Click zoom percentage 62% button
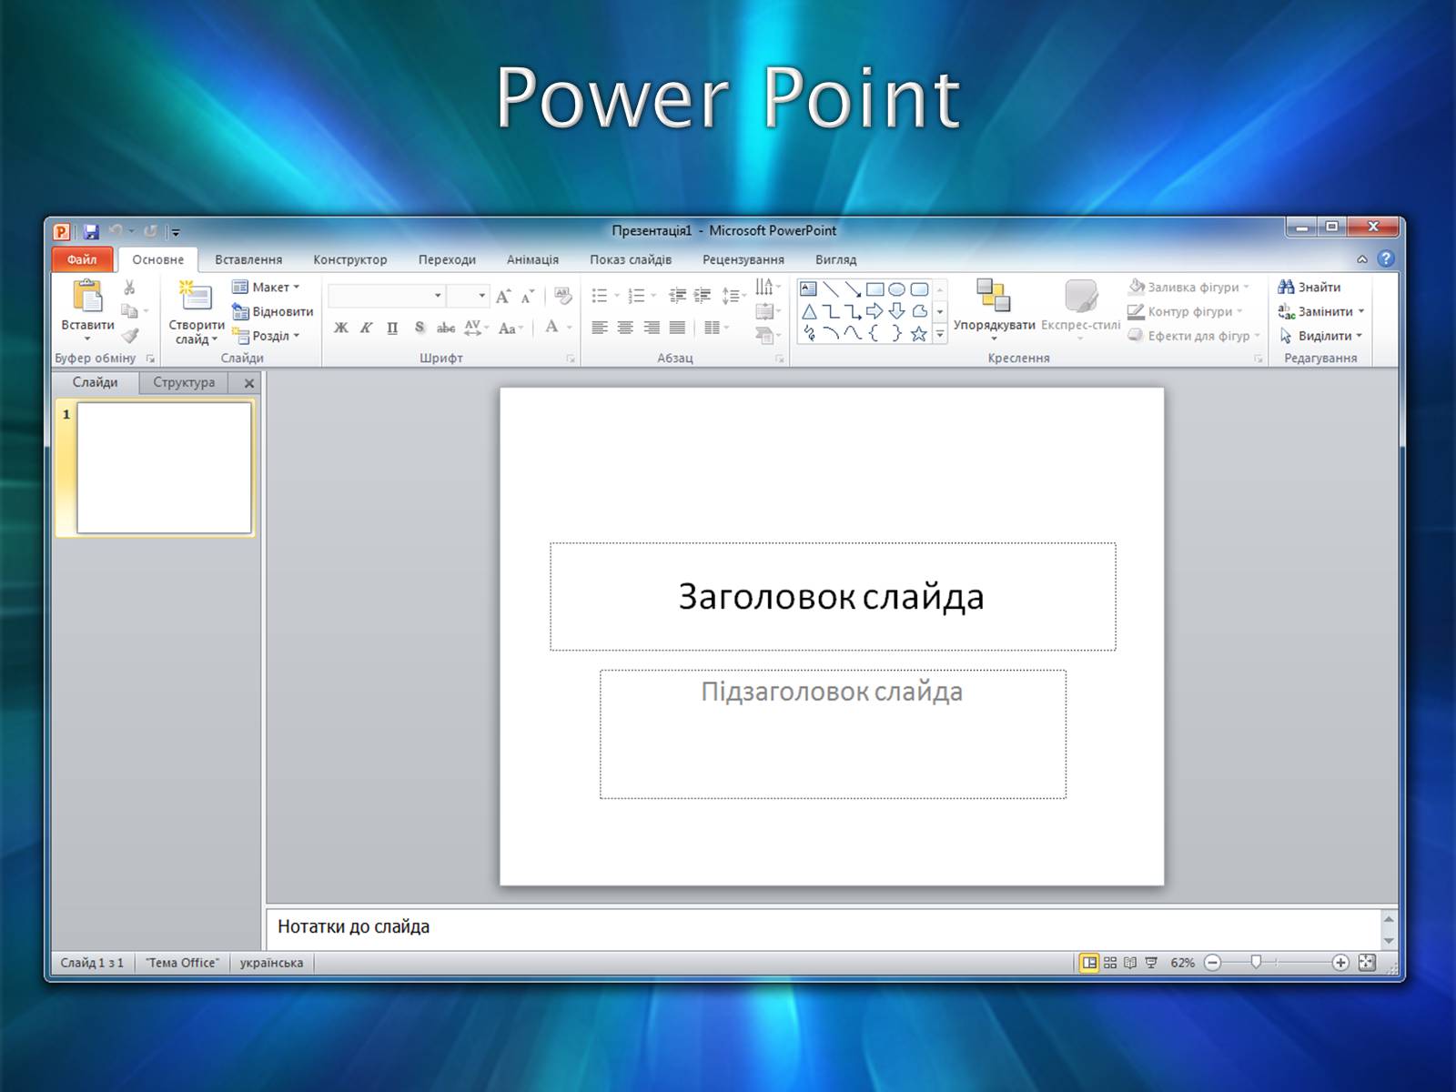 coord(1182,963)
